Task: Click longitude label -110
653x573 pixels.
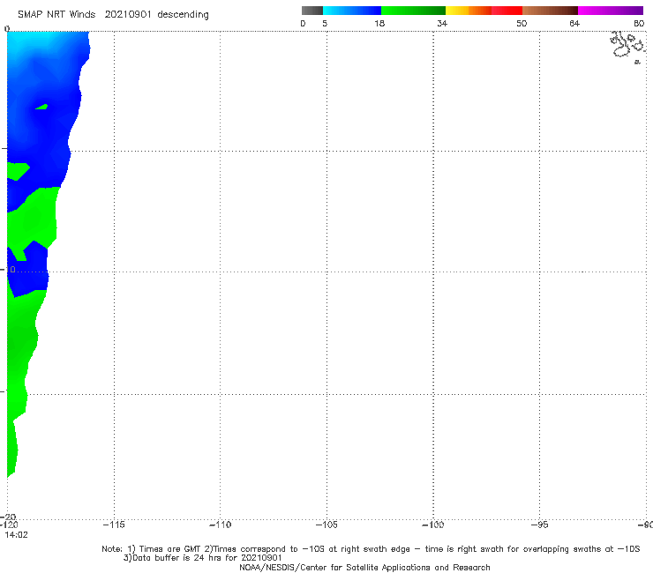Action: point(220,525)
